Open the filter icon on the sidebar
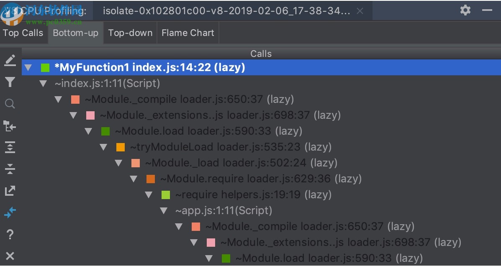Screen dimensions: 501x266 point(10,82)
